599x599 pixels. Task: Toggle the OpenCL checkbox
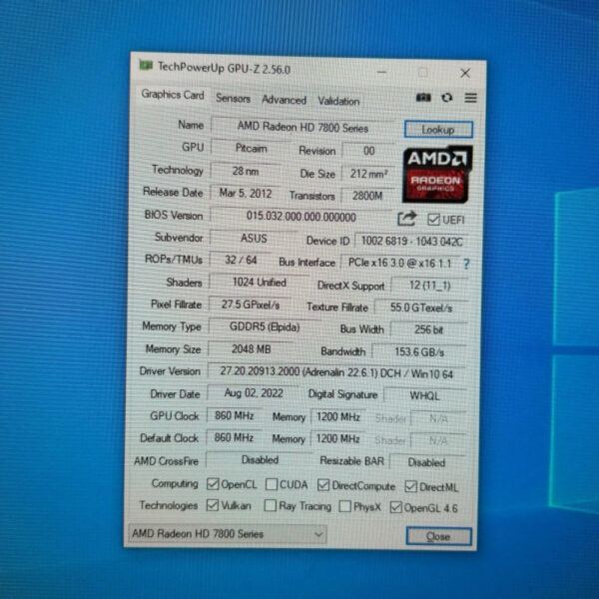[213, 484]
